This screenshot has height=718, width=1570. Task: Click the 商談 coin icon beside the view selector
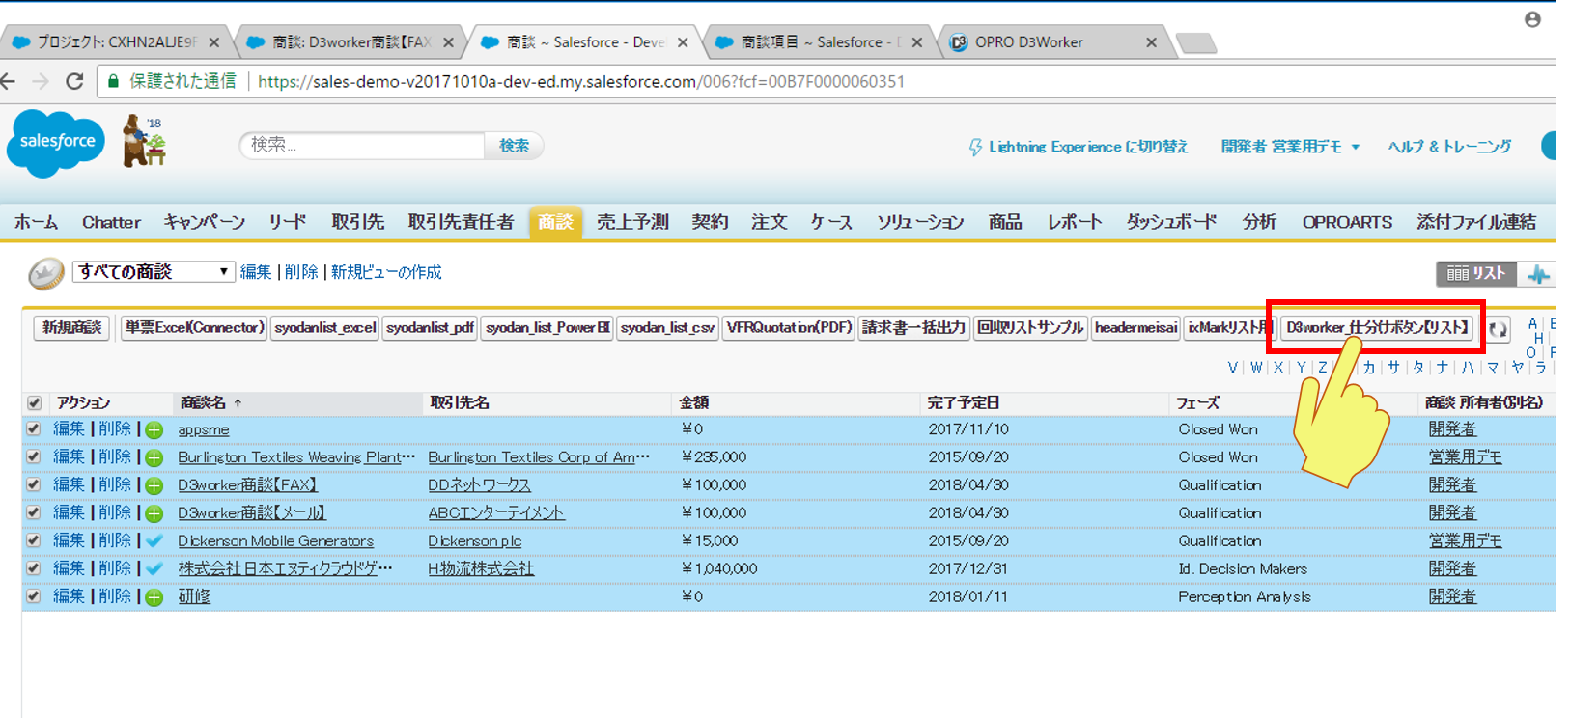pos(45,273)
